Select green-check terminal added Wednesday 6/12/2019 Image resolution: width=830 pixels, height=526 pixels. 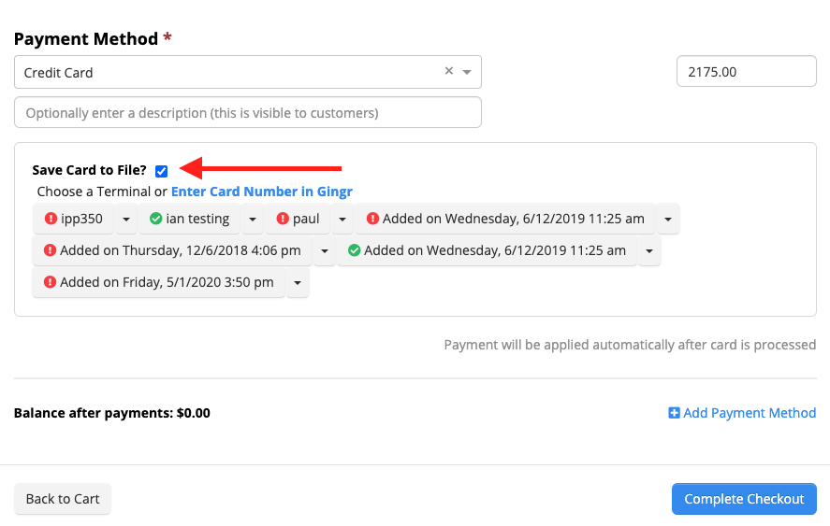pos(487,250)
